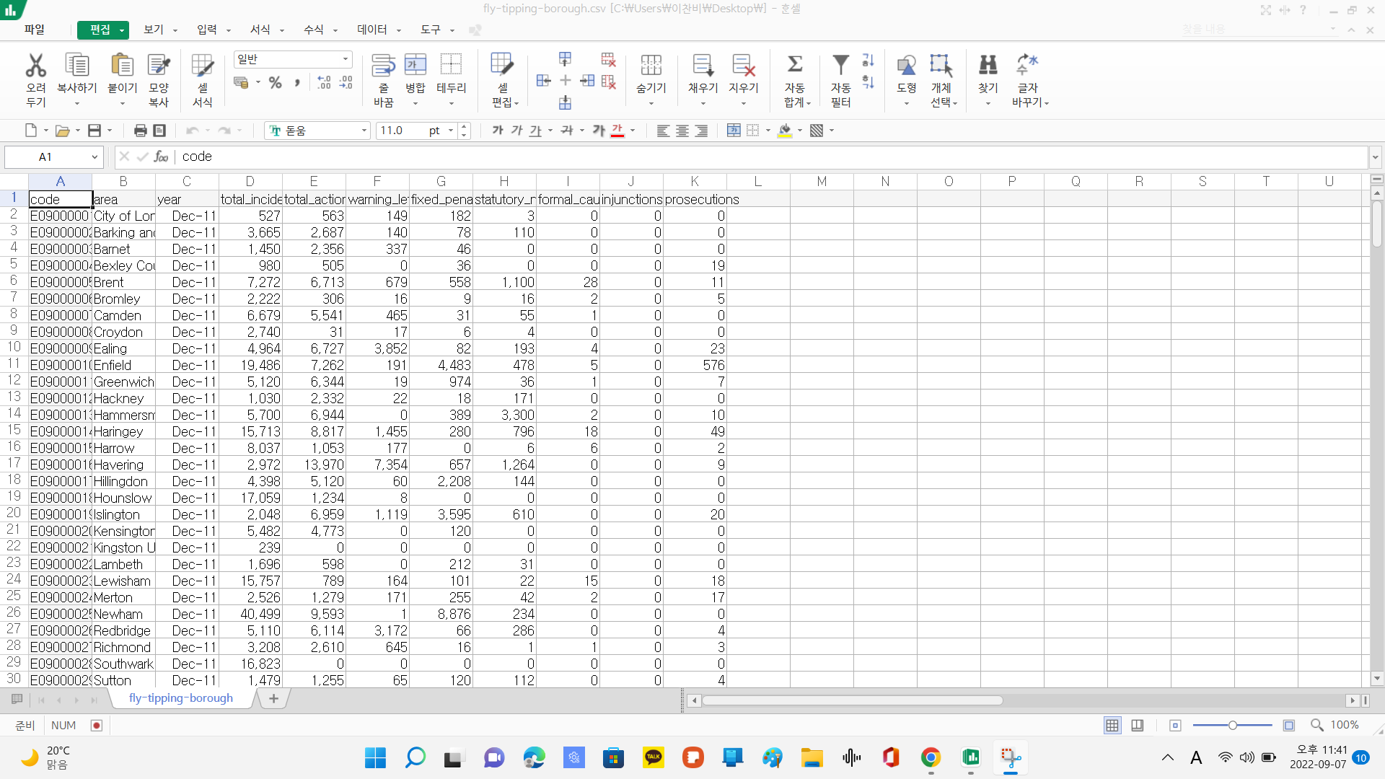Open the 수식 menu
Viewport: 1385px width, 779px height.
click(314, 30)
